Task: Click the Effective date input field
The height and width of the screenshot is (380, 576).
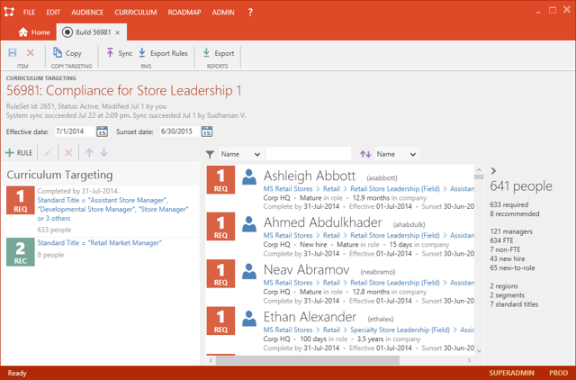Action: click(x=74, y=131)
